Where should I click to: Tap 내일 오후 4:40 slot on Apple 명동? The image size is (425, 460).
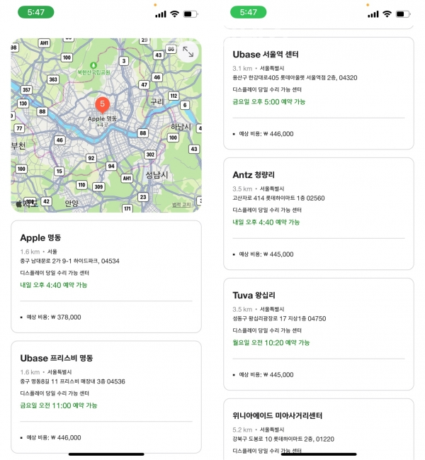(x=54, y=285)
